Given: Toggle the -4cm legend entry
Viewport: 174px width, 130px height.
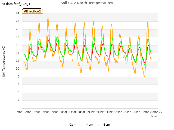Looking at the screenshot, I should [87, 125].
